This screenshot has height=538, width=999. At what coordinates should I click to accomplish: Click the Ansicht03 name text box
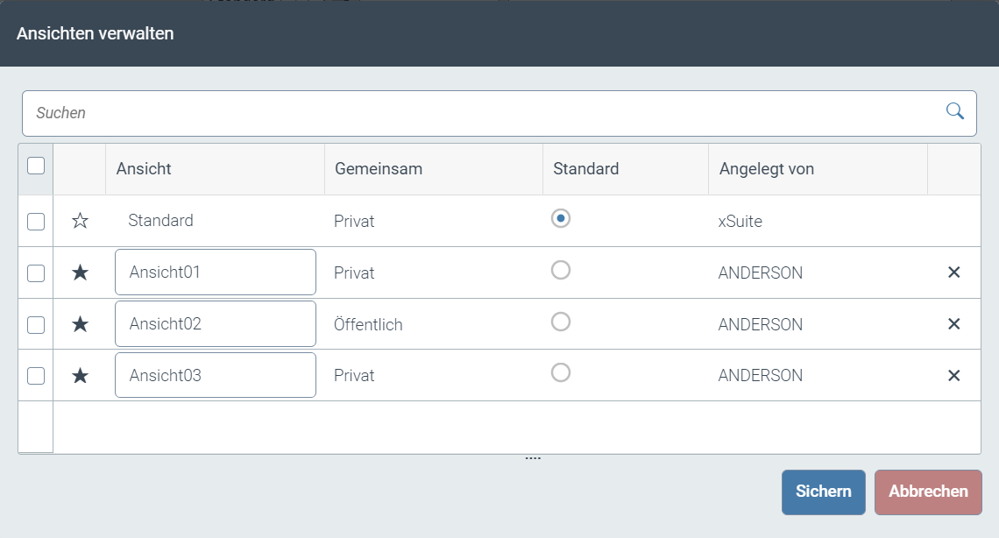pyautogui.click(x=215, y=374)
